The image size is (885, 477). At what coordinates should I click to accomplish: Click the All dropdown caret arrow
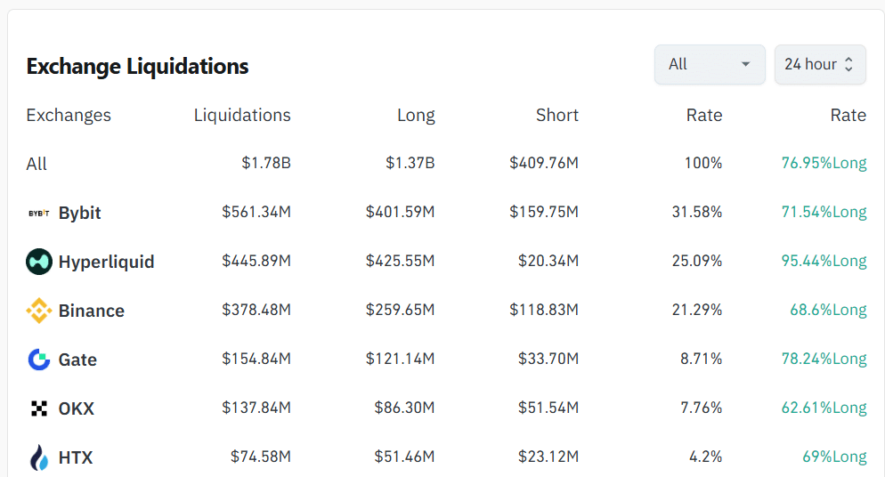pos(745,64)
